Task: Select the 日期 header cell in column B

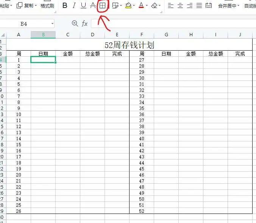Action: point(43,54)
